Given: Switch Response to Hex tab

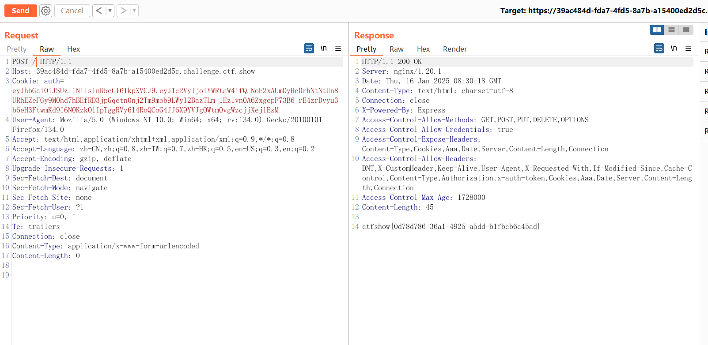Looking at the screenshot, I should click(423, 49).
